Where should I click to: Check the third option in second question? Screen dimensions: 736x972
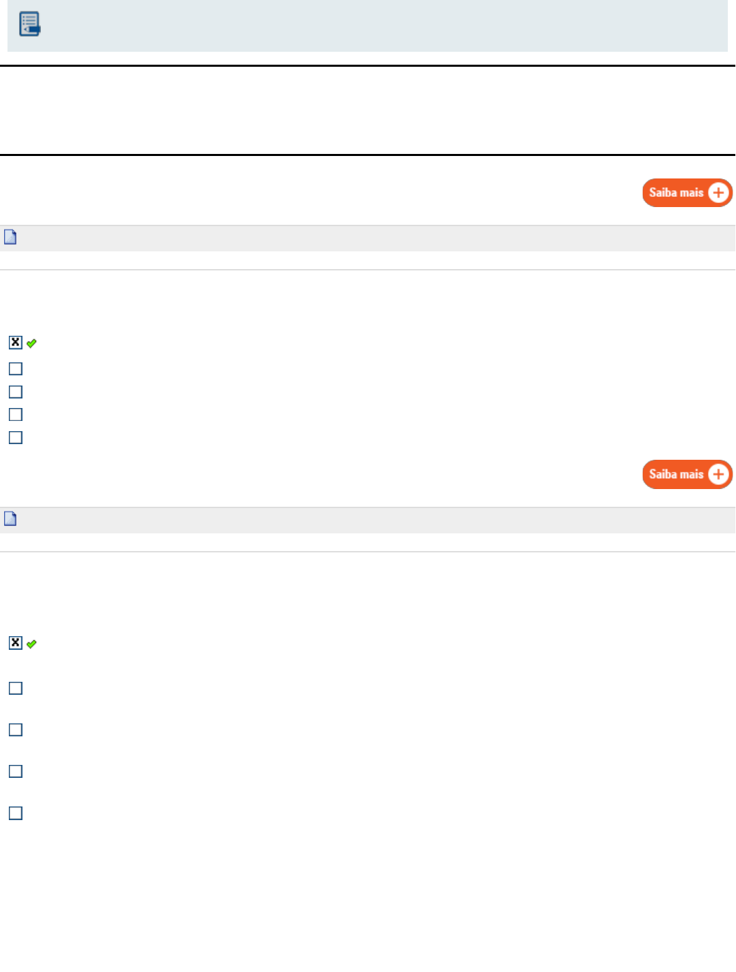point(16,730)
